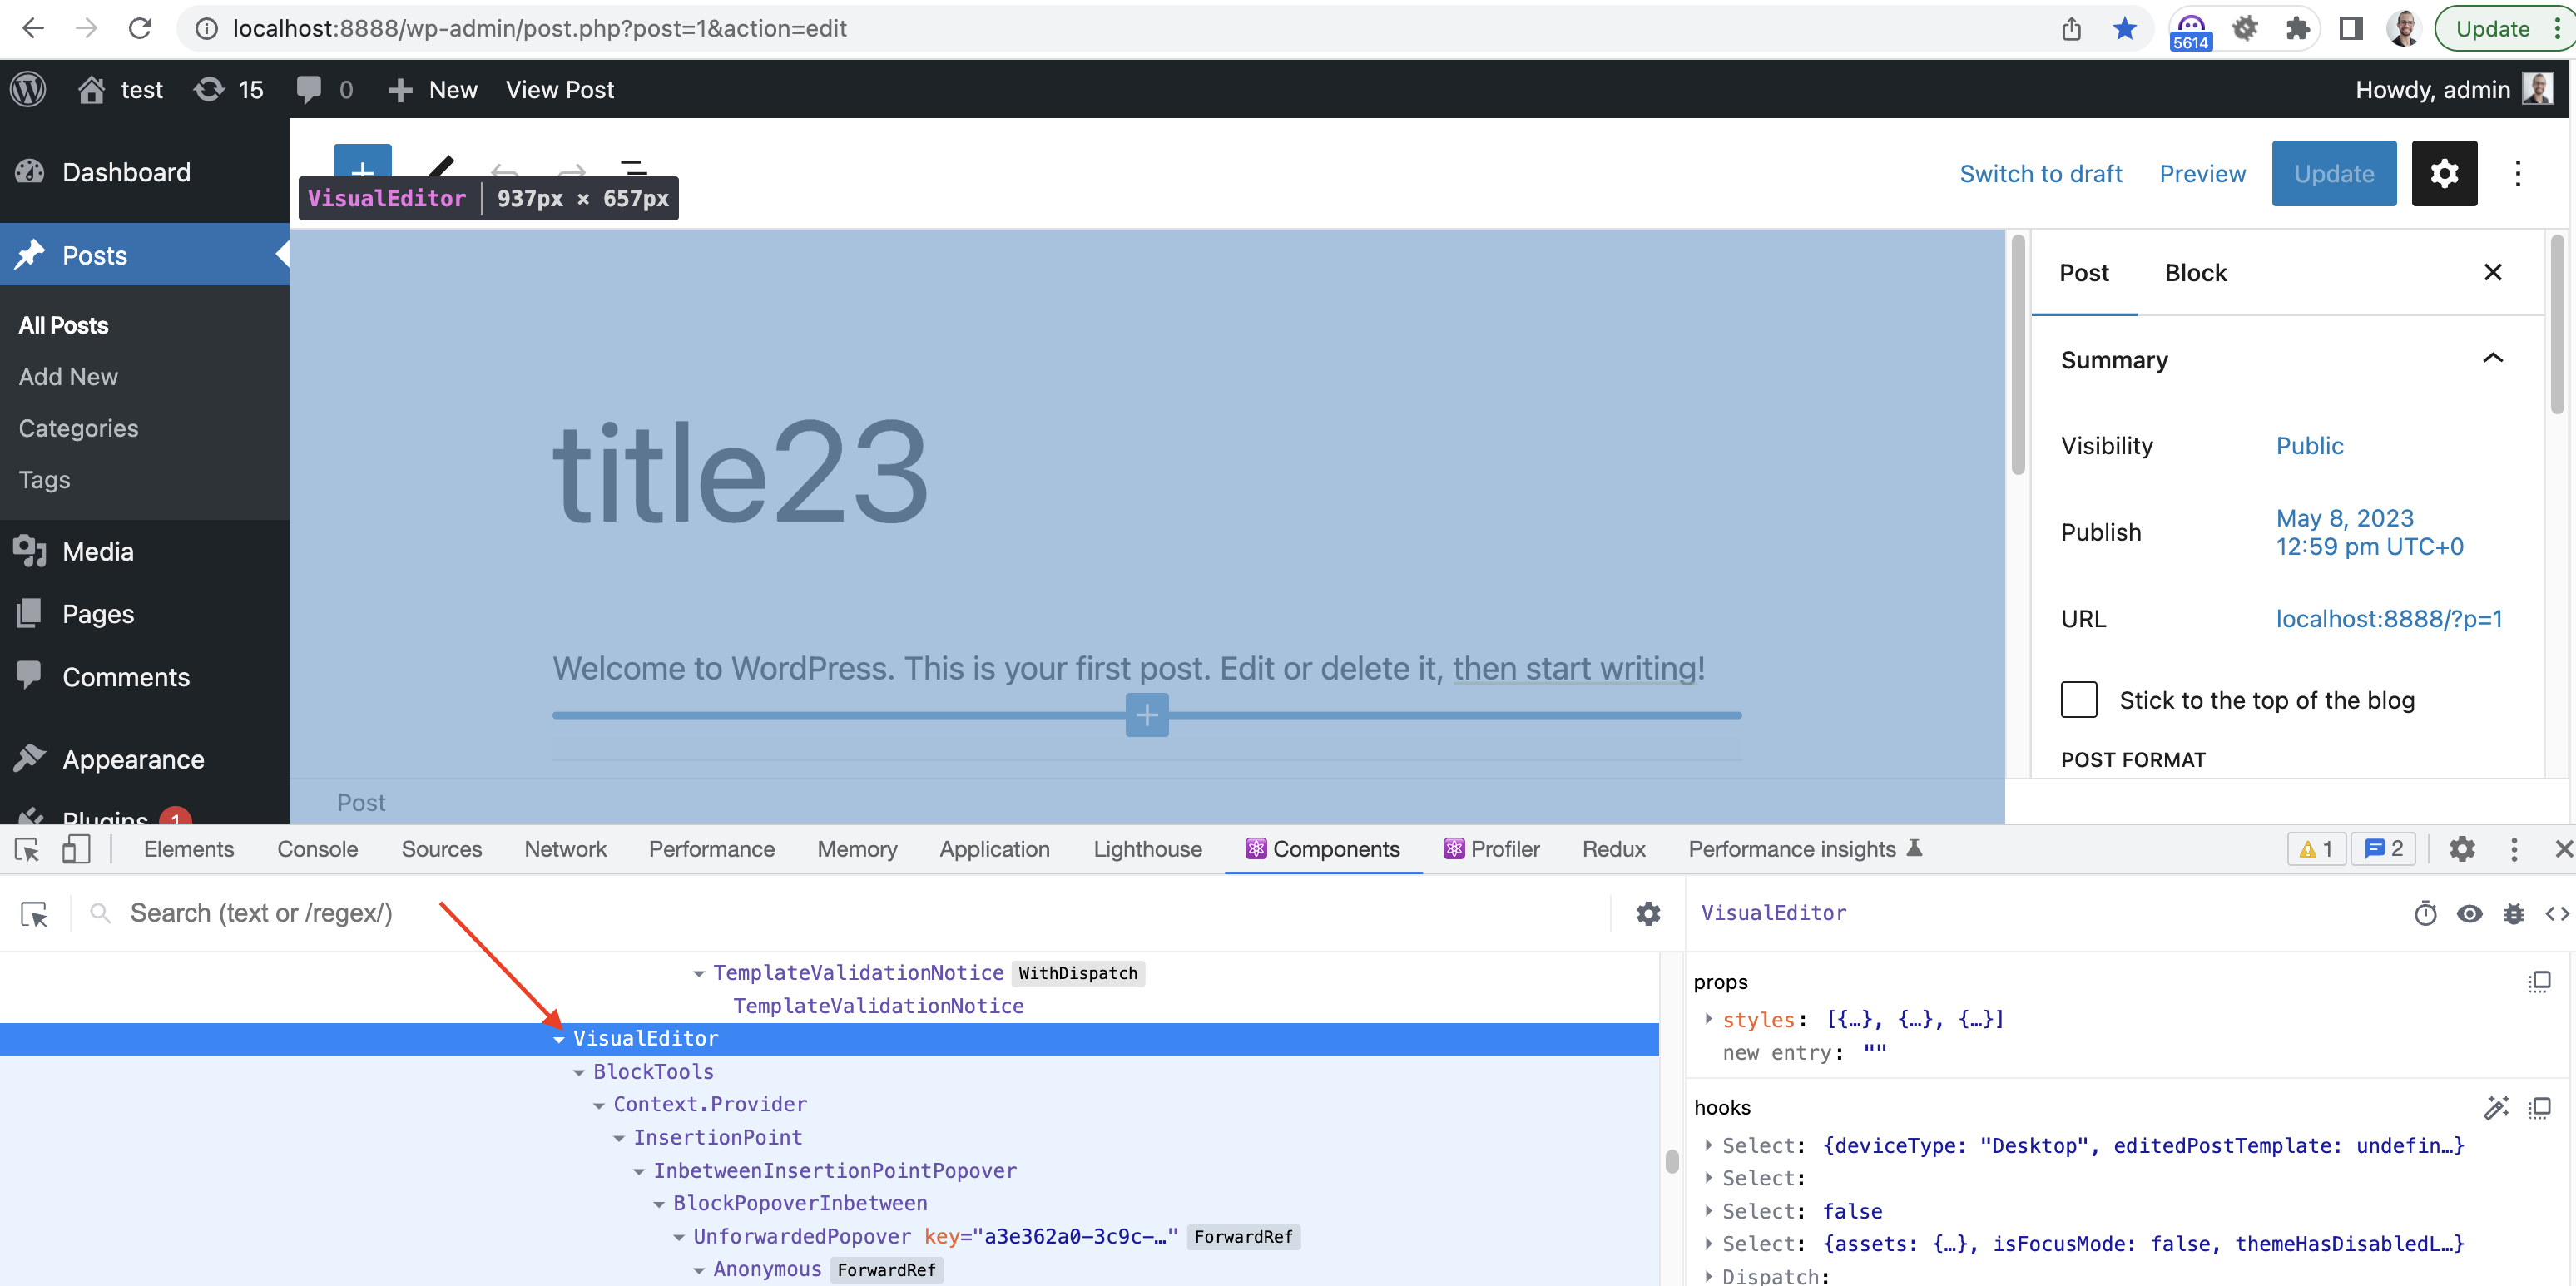The image size is (2576, 1286).
Task: Go back using browser back arrow
Action: coord(32,28)
